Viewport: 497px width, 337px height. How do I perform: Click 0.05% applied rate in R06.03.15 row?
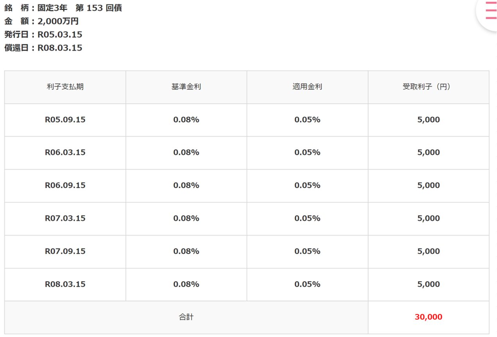point(307,153)
